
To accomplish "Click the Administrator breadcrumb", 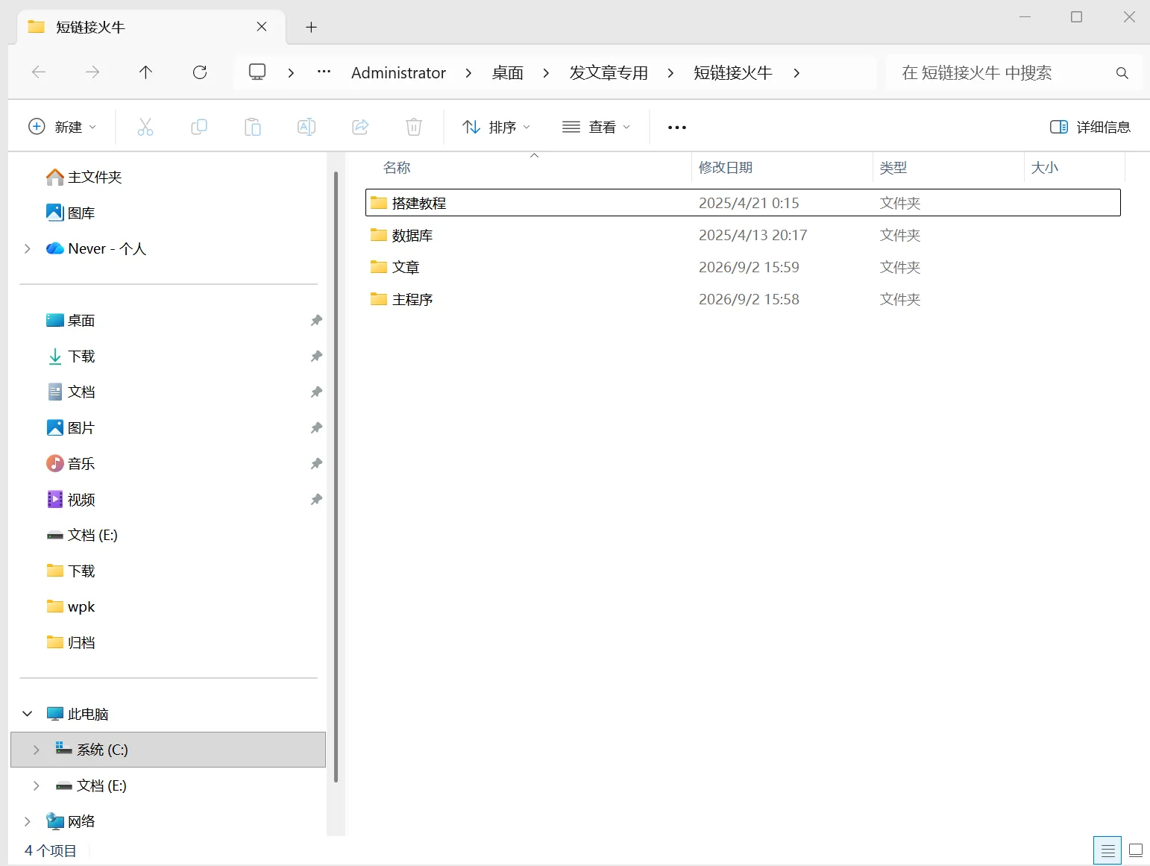I will point(398,73).
